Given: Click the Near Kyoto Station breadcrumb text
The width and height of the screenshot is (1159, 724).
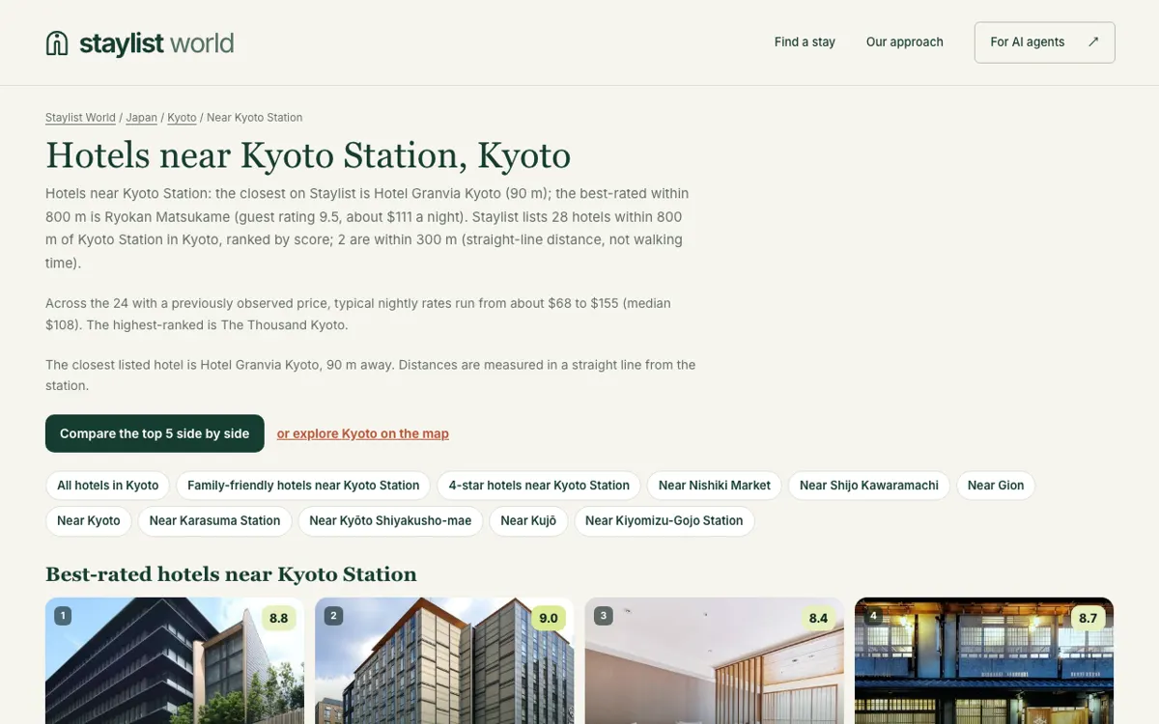Looking at the screenshot, I should point(255,118).
